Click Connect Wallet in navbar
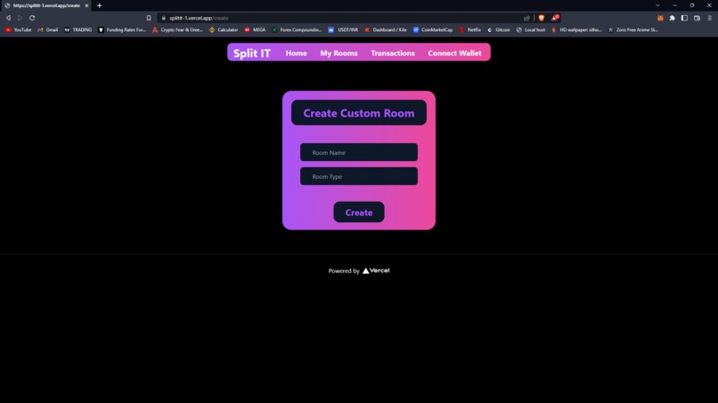 [454, 53]
